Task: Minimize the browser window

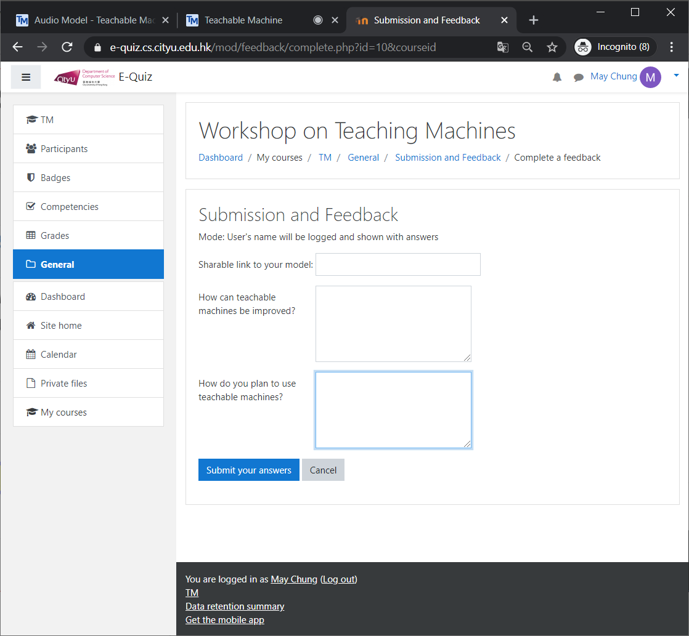Action: tap(601, 12)
